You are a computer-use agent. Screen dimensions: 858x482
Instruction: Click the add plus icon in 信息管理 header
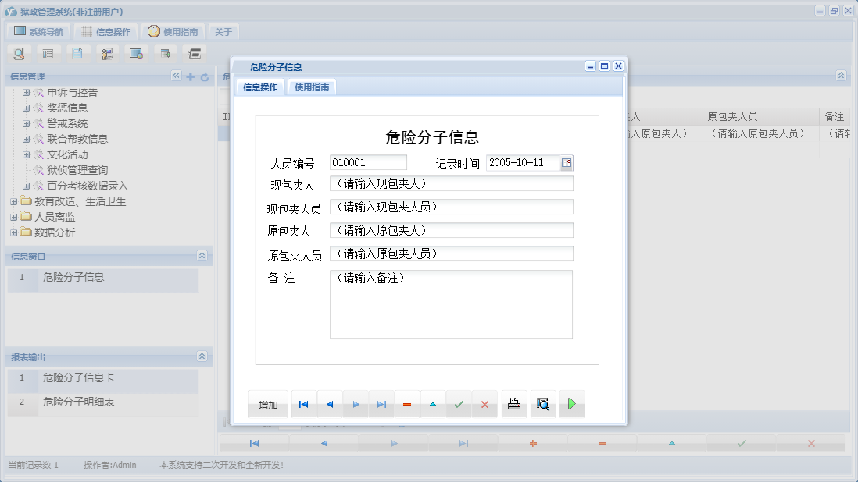click(191, 76)
